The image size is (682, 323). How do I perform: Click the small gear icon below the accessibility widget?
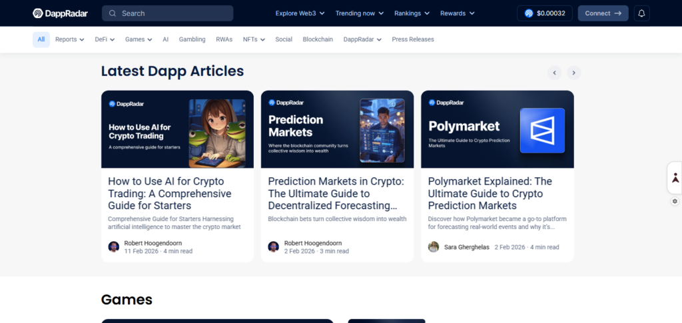[675, 201]
